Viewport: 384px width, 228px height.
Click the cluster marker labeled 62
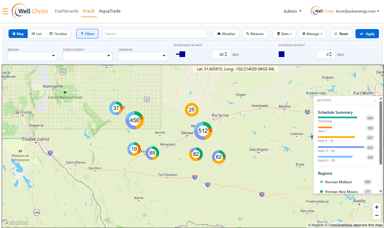click(219, 157)
